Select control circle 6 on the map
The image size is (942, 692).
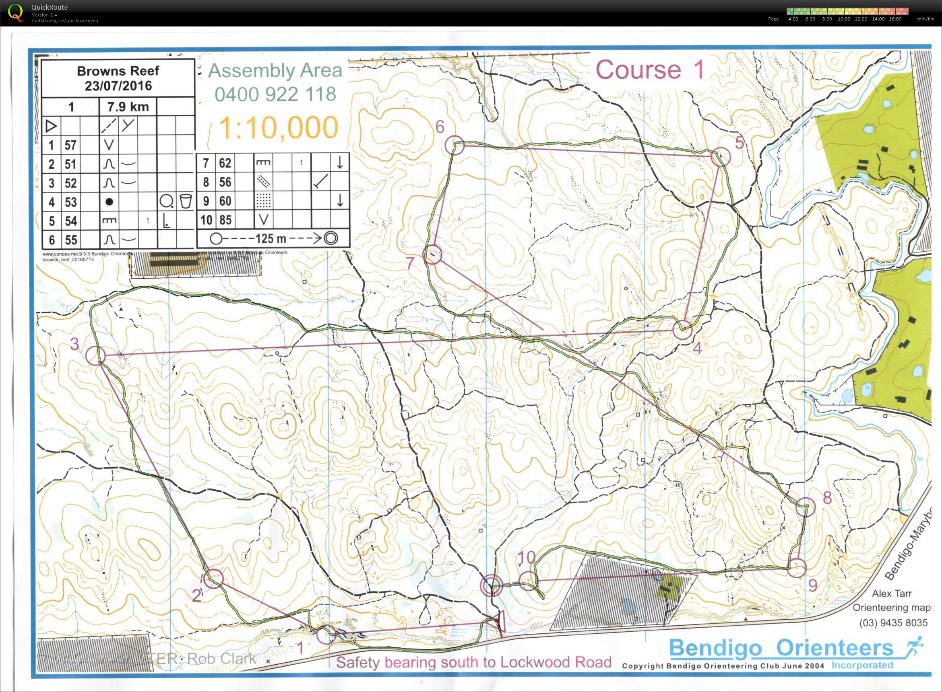(454, 145)
